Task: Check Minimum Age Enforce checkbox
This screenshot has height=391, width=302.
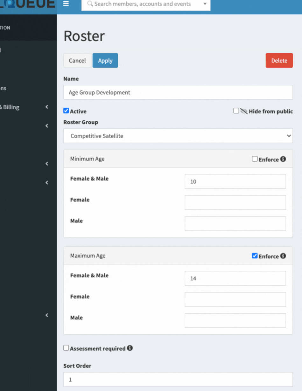Action: [x=255, y=159]
